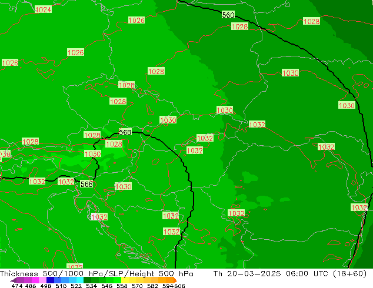Screen dimensions: 373x288
Task: Click the bright magenta legend swatch
Action: [x=35, y=280]
